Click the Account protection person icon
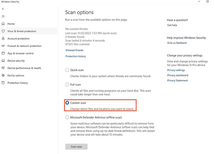 [3, 38]
